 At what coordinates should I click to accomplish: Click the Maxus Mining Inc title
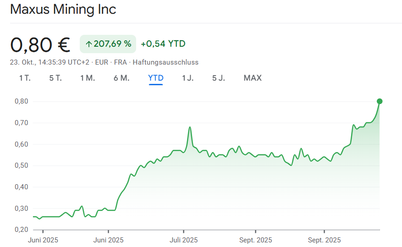(x=63, y=10)
